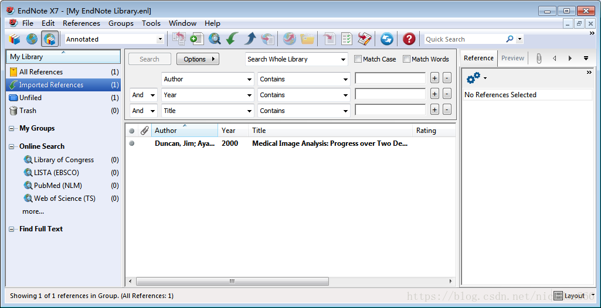This screenshot has width=601, height=308.
Task: Click the Format Bibliography checklist icon
Action: coord(347,39)
